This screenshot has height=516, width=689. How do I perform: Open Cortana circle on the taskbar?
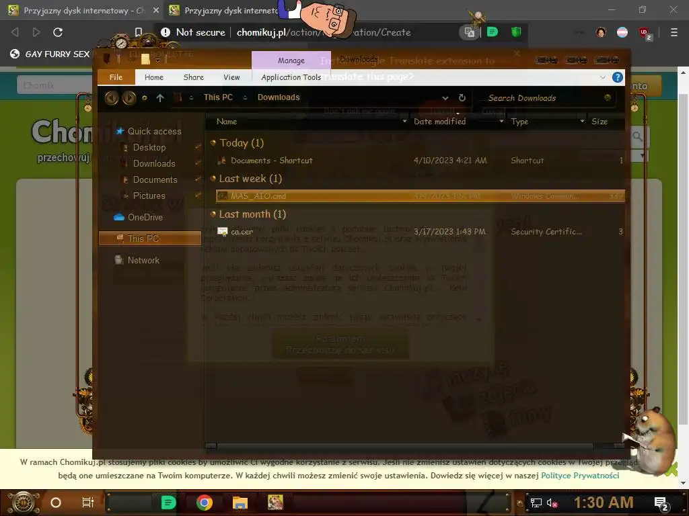(x=56, y=503)
